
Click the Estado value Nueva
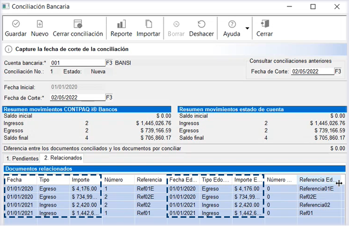[x=98, y=72]
